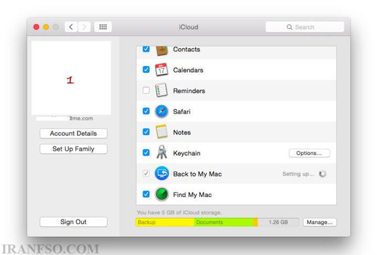Click the Keychain keys icon
The height and width of the screenshot is (255, 377).
coord(162,153)
